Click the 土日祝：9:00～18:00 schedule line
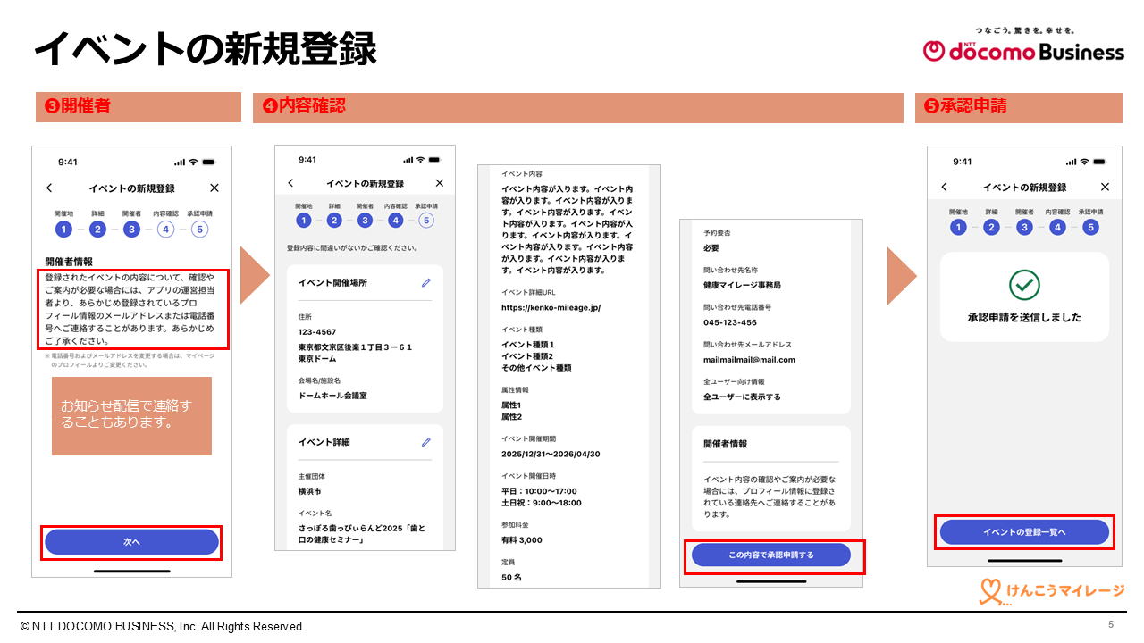The width and height of the screenshot is (1144, 643). click(542, 503)
